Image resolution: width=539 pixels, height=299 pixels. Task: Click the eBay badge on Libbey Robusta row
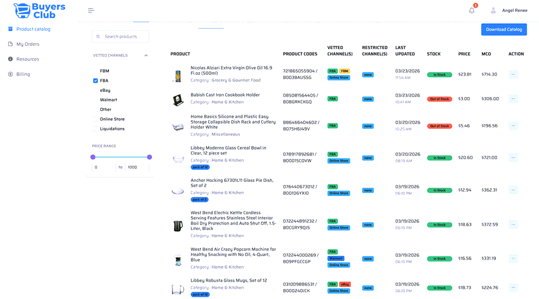(345, 284)
